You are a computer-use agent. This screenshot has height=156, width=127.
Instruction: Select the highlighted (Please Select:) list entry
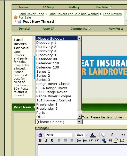pyautogui.click(x=56, y=39)
